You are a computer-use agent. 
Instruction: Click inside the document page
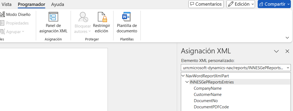(54, 79)
